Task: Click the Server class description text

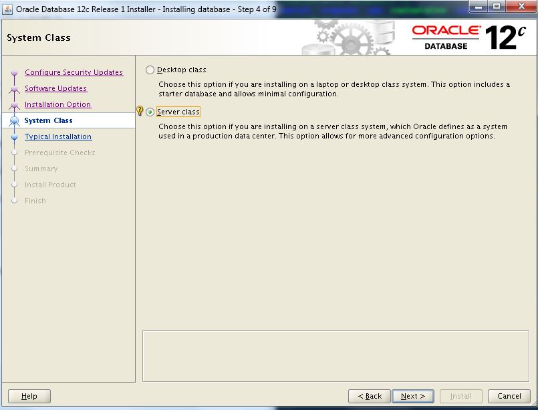Action: 333,131
